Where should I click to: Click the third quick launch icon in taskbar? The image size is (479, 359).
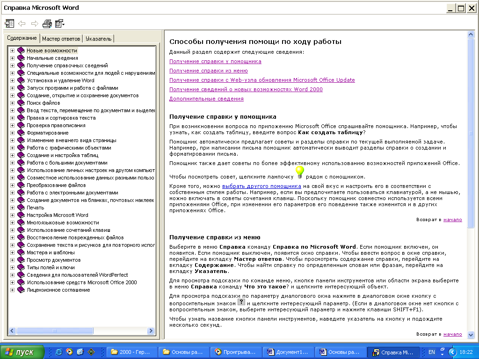80,352
